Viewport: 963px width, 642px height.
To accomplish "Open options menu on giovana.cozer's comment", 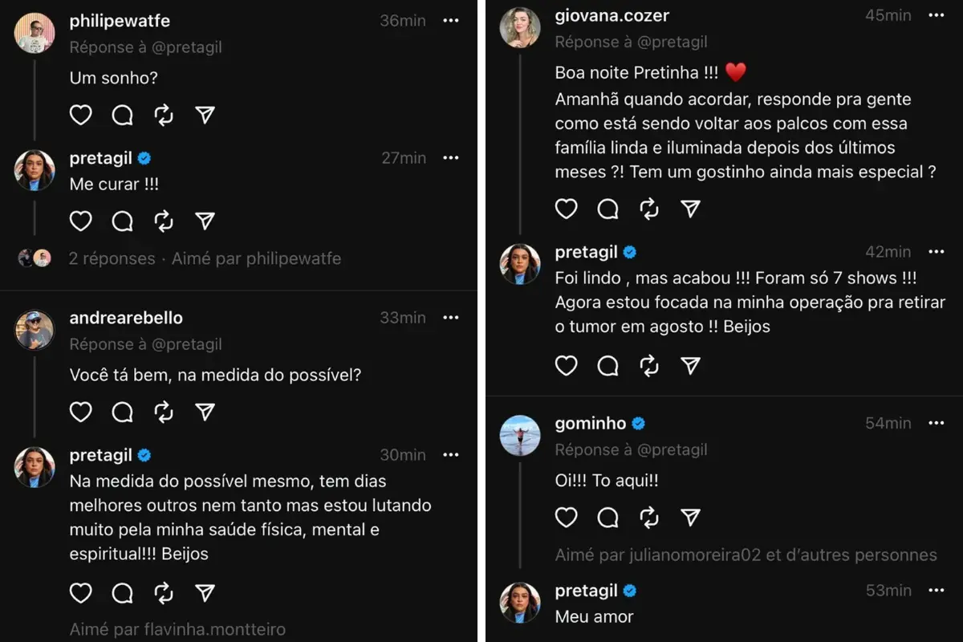I will click(x=936, y=15).
